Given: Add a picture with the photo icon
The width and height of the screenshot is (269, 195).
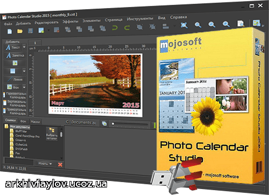Looking at the screenshot, I should 15,63.
